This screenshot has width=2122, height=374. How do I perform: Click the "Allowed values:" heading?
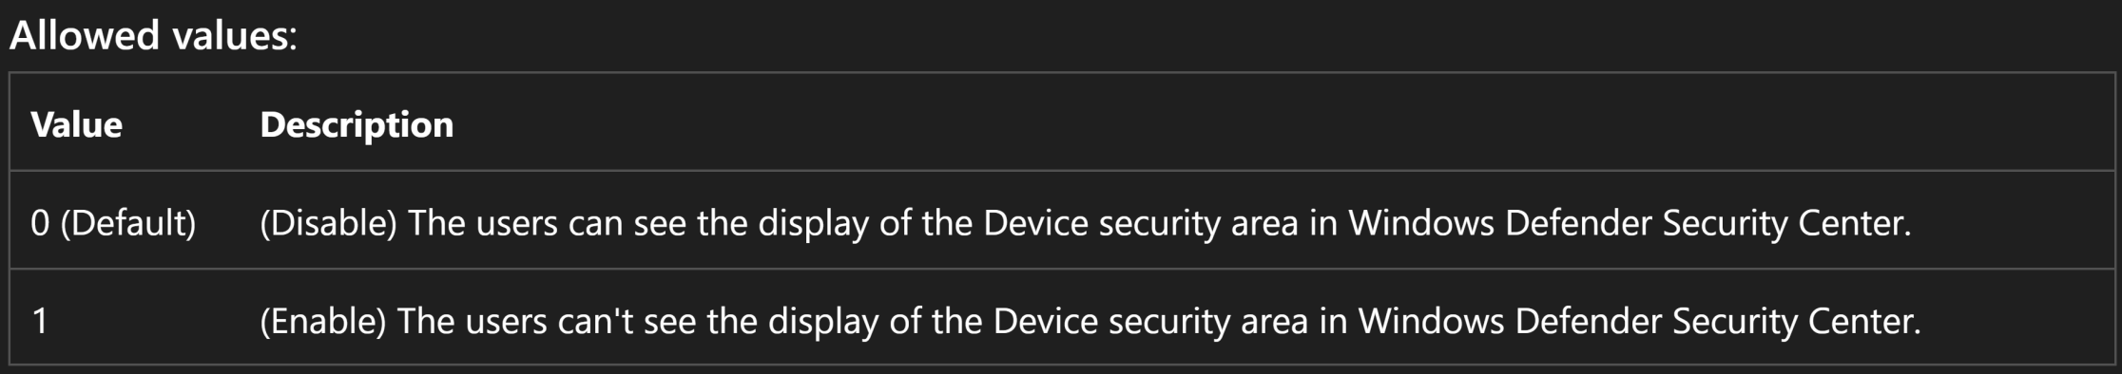pos(153,36)
